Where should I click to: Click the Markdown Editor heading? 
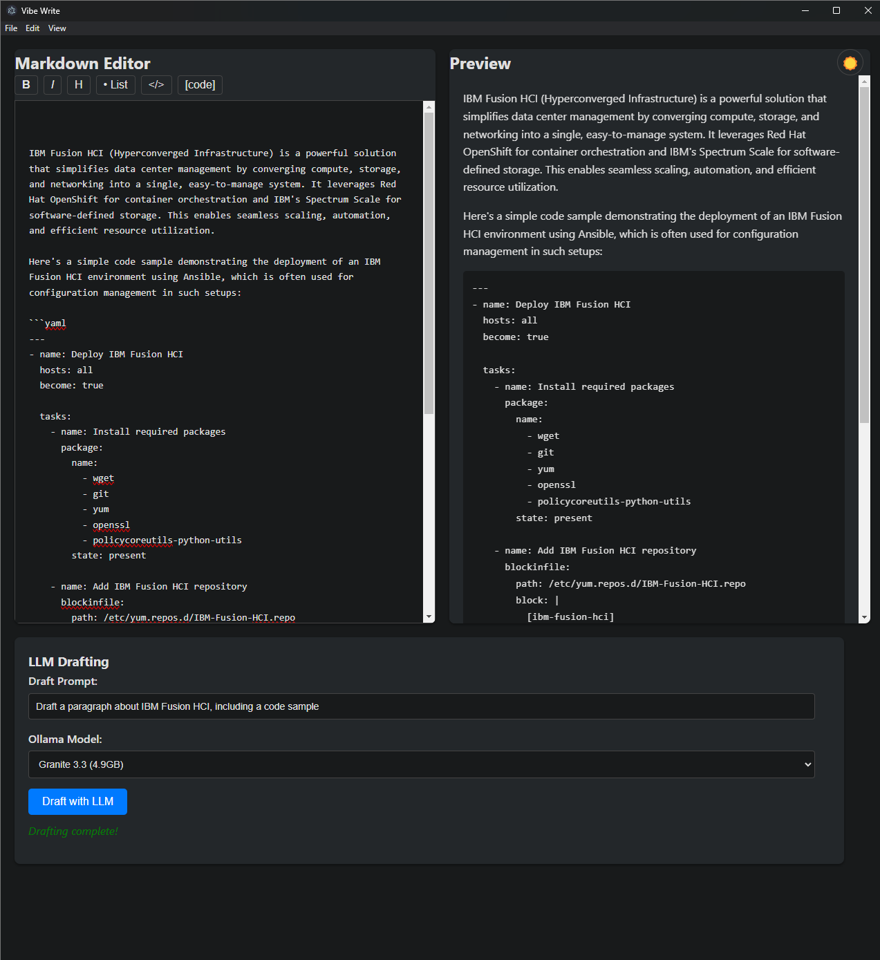coord(83,64)
